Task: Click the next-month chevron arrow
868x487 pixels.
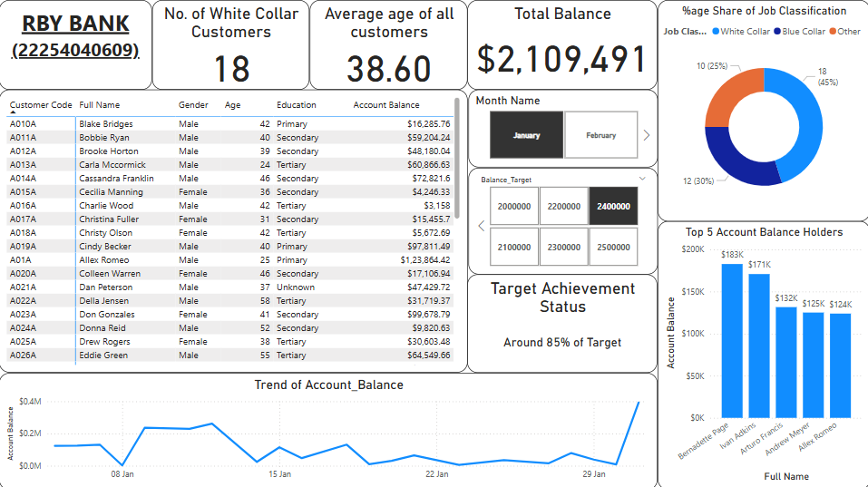Action: click(647, 135)
